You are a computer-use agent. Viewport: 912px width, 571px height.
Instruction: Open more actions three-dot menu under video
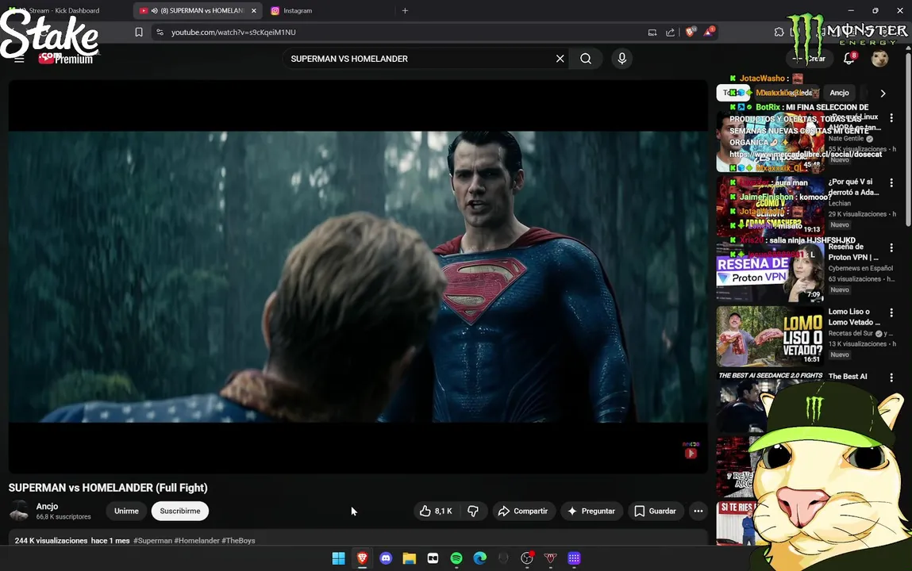[x=698, y=512]
